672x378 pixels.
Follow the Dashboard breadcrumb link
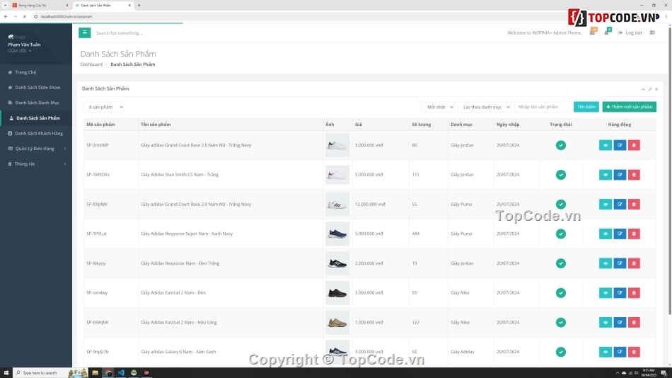click(x=91, y=64)
